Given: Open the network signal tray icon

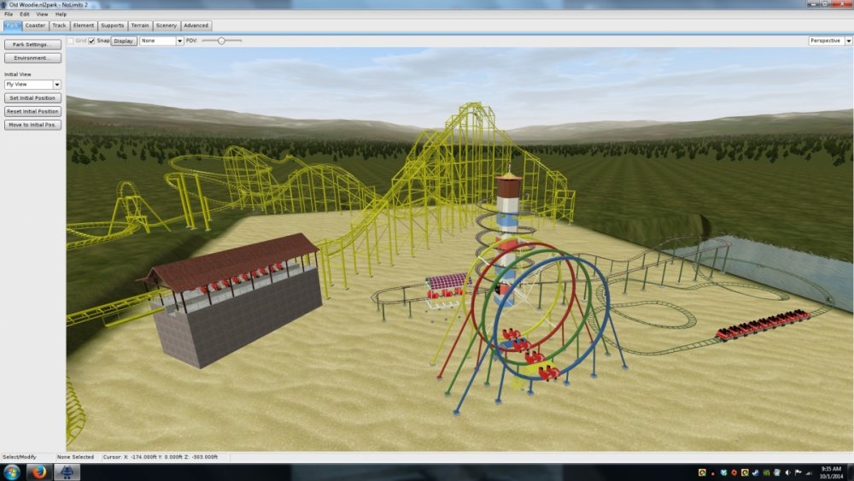Looking at the screenshot, I should (x=809, y=473).
